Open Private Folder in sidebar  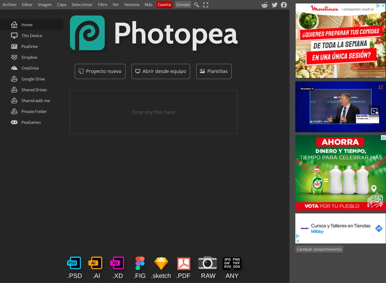click(32, 111)
